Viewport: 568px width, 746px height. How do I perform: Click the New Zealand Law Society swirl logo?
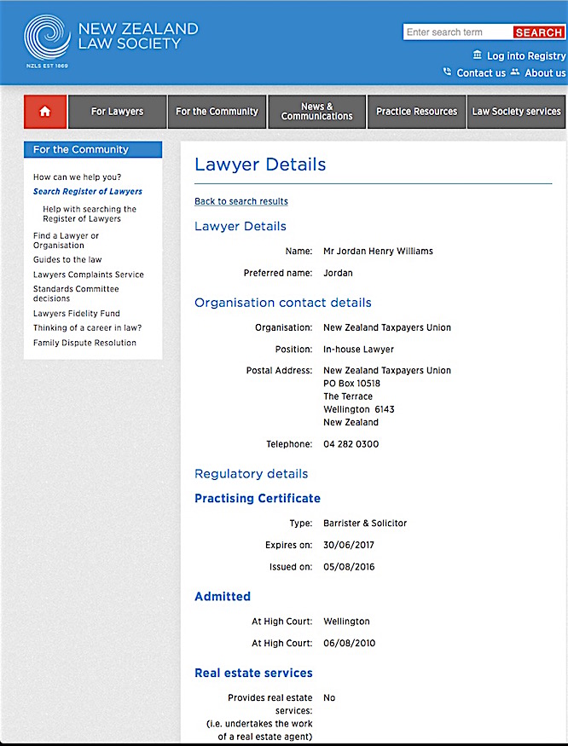[x=47, y=38]
